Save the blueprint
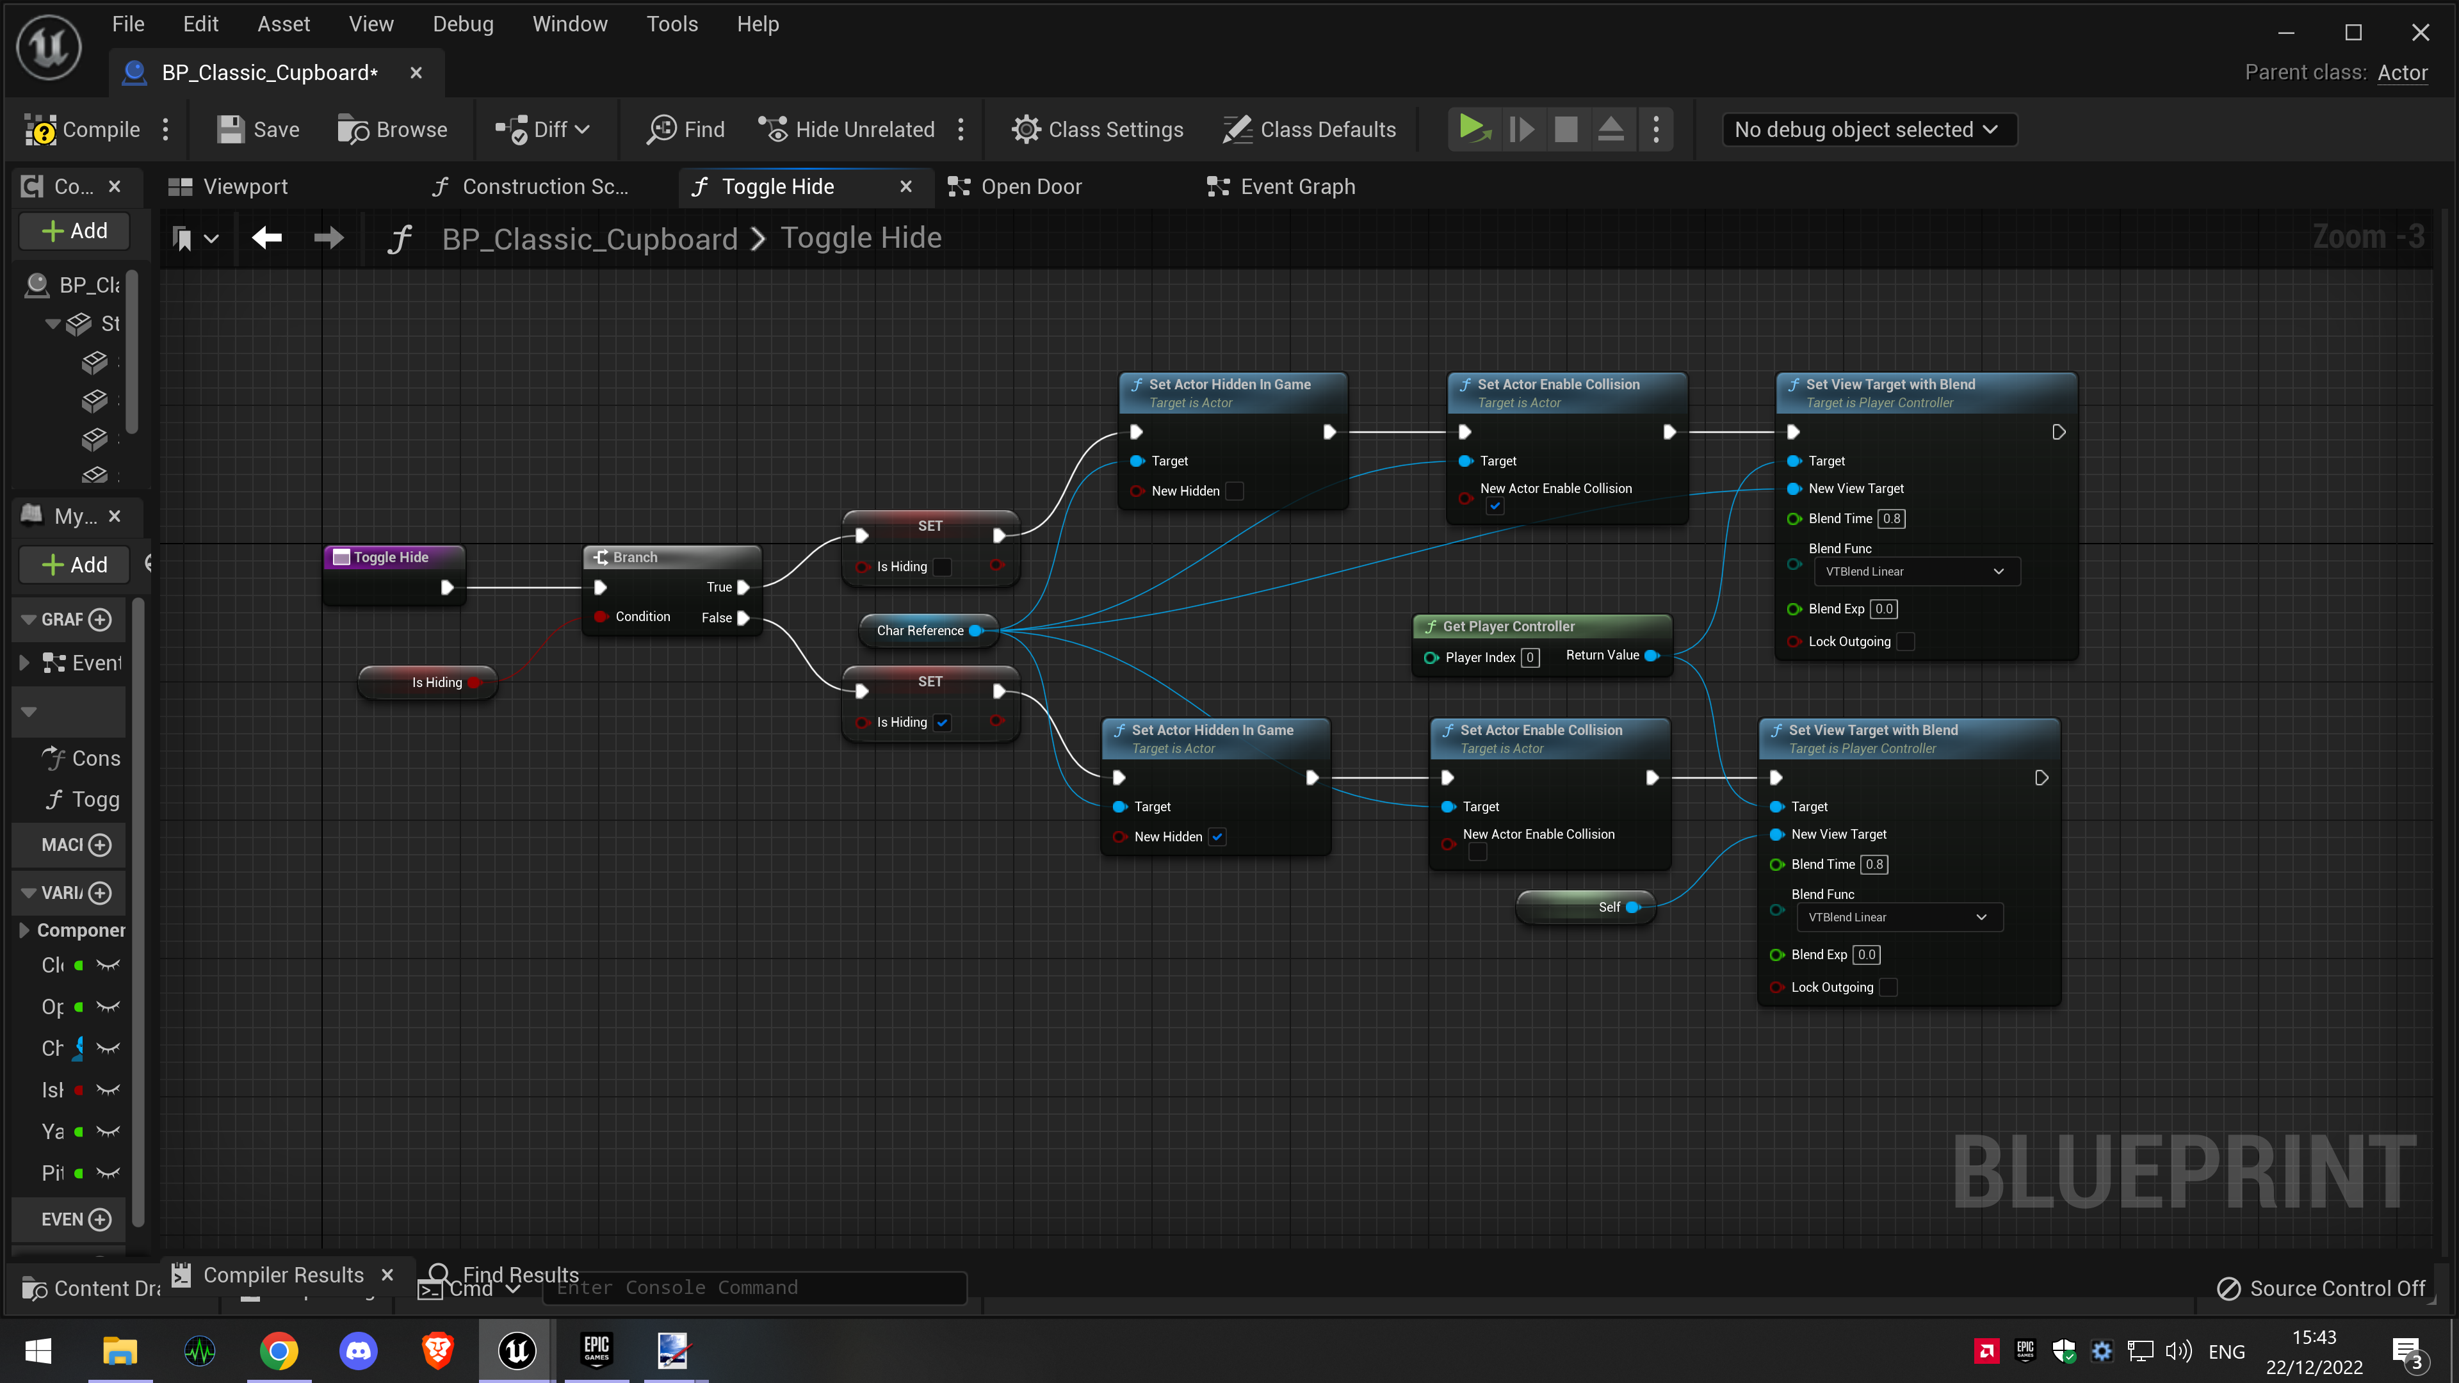 pyautogui.click(x=257, y=129)
